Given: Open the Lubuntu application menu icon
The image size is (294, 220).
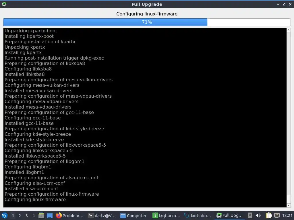Looking at the screenshot, I should click(5, 215).
